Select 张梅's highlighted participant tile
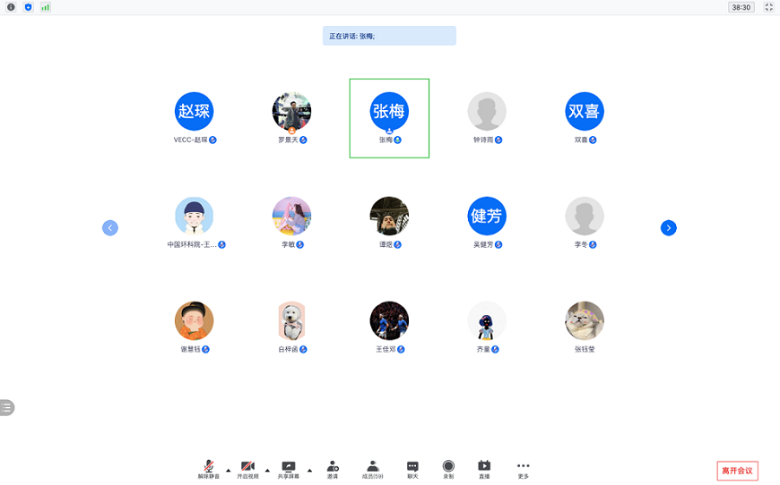Viewport: 780px width, 485px height. tap(389, 118)
